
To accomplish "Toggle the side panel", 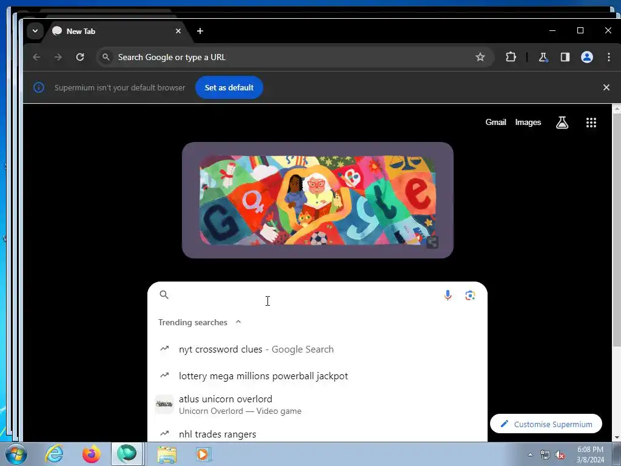I will [565, 57].
